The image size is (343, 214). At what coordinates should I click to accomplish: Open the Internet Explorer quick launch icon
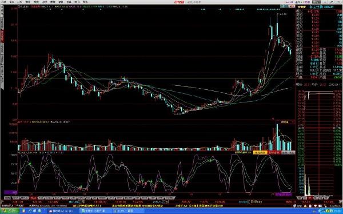30,211
